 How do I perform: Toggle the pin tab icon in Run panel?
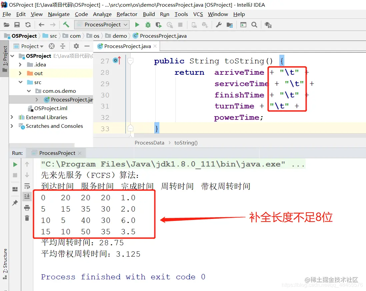tap(15, 203)
